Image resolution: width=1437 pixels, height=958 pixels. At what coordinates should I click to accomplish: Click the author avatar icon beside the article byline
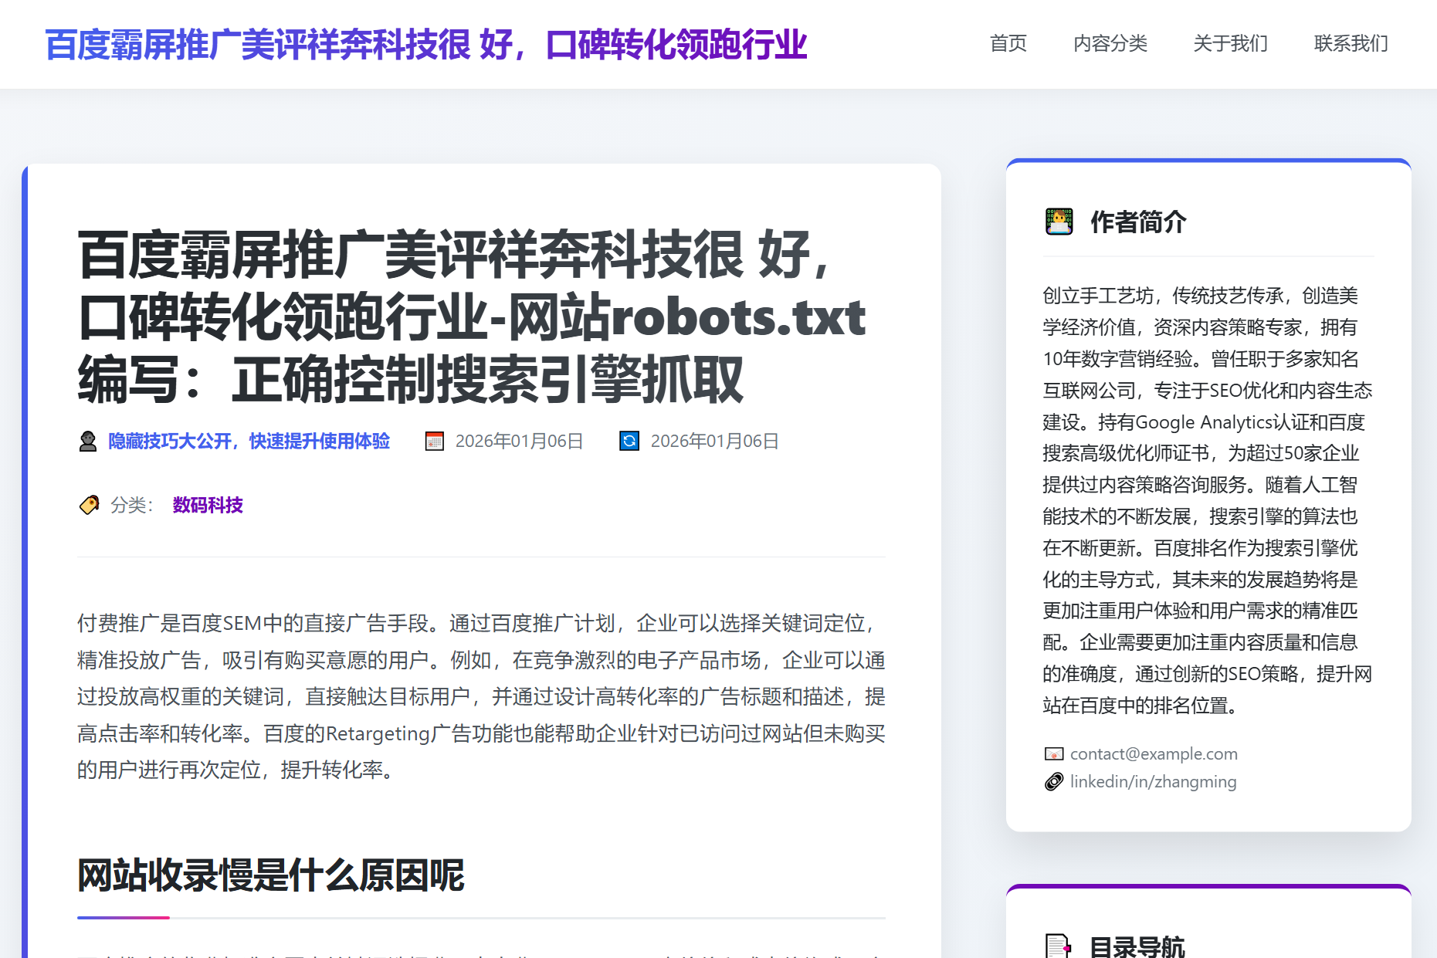click(x=87, y=441)
